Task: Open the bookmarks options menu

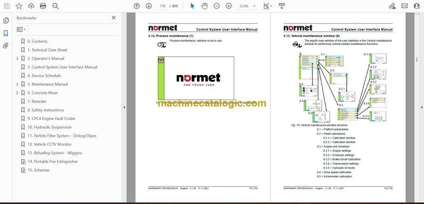Action: (21, 30)
